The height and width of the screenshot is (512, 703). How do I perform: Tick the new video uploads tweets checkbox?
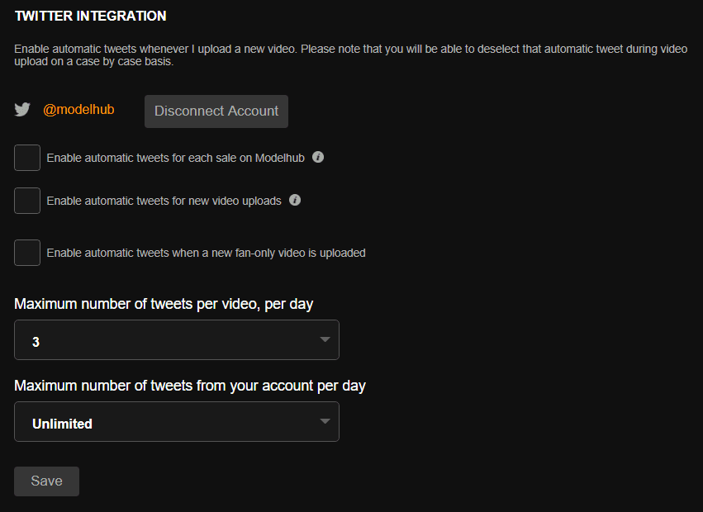(27, 201)
